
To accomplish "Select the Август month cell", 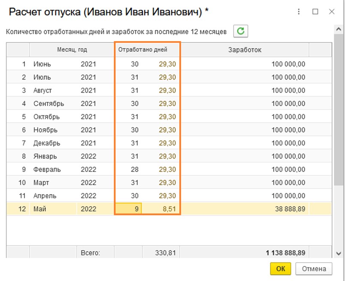I will (x=53, y=90).
